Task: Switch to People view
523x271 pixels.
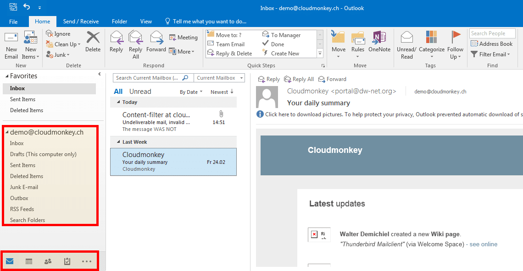Action: (48, 261)
